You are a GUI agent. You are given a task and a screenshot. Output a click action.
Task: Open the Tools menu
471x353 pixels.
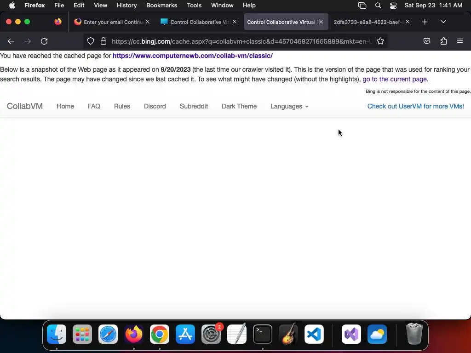[x=194, y=6]
